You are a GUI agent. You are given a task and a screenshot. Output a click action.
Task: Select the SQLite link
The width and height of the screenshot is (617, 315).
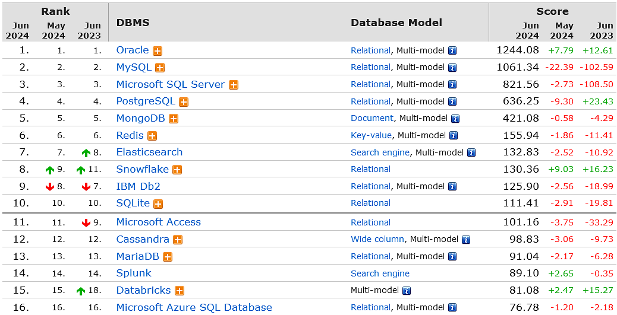[133, 203]
